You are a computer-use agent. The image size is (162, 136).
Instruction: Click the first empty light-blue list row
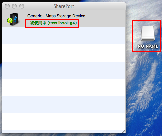[x=64, y=36]
